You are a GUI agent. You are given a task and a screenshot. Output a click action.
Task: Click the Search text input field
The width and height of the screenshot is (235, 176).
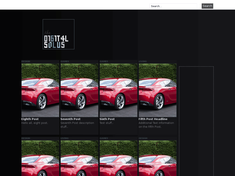pos(173,6)
